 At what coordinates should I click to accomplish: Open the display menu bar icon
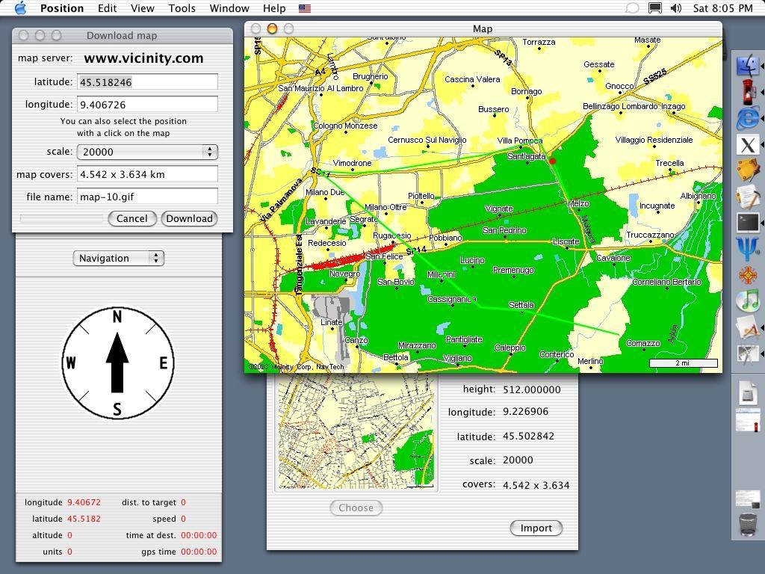tap(654, 8)
